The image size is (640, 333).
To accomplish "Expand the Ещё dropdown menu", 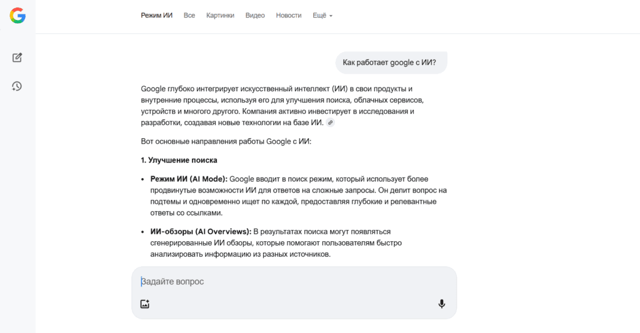I will pos(322,16).
